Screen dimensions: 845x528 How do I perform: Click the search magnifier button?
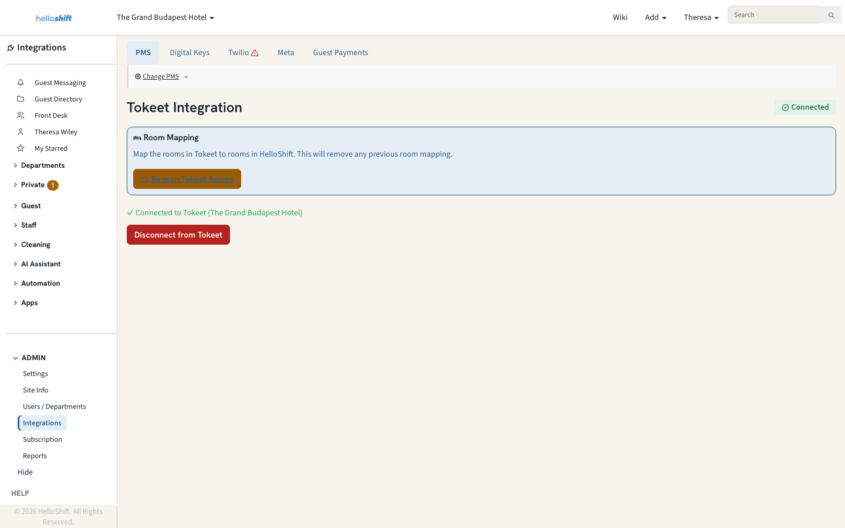832,15
